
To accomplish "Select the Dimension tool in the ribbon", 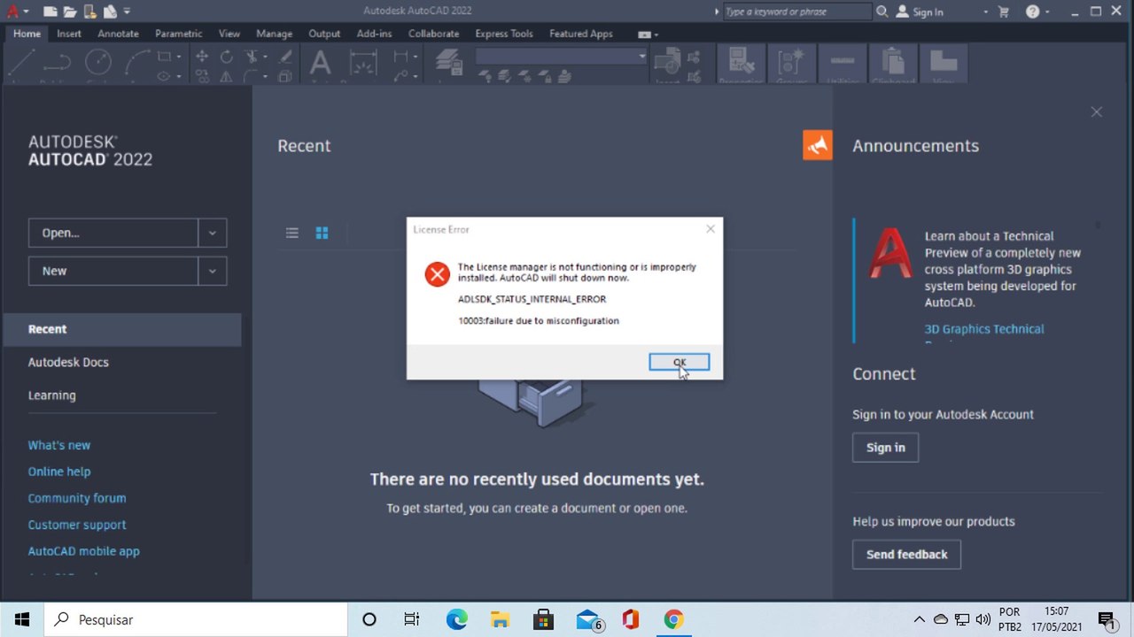I will tap(363, 64).
